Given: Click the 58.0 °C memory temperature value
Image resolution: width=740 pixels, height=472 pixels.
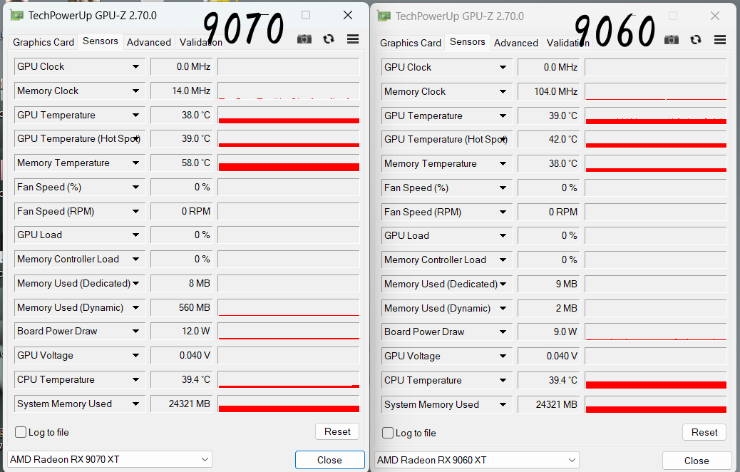Looking at the screenshot, I should click(x=182, y=163).
